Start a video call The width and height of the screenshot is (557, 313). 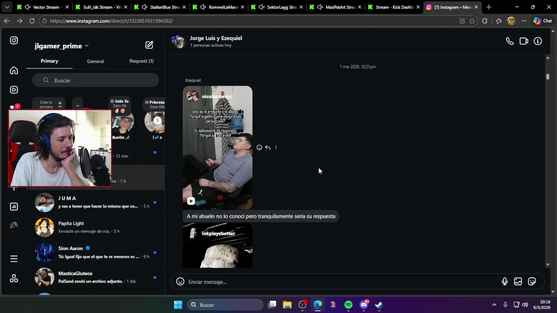[524, 41]
